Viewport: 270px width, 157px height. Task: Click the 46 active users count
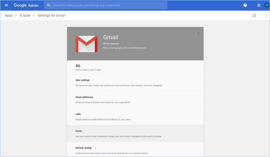(78, 66)
